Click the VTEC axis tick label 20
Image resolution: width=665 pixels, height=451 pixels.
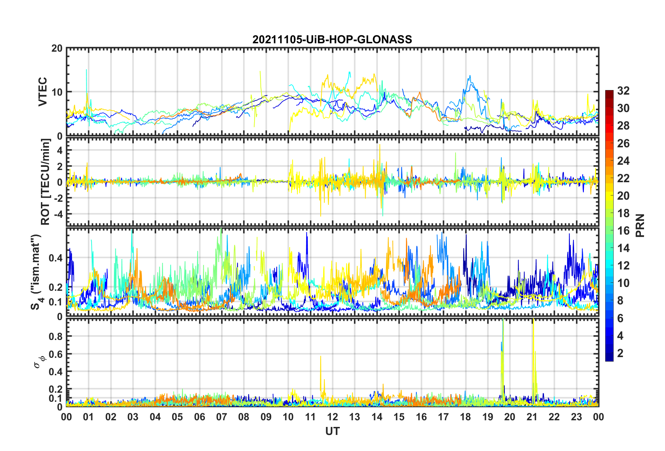coord(57,49)
